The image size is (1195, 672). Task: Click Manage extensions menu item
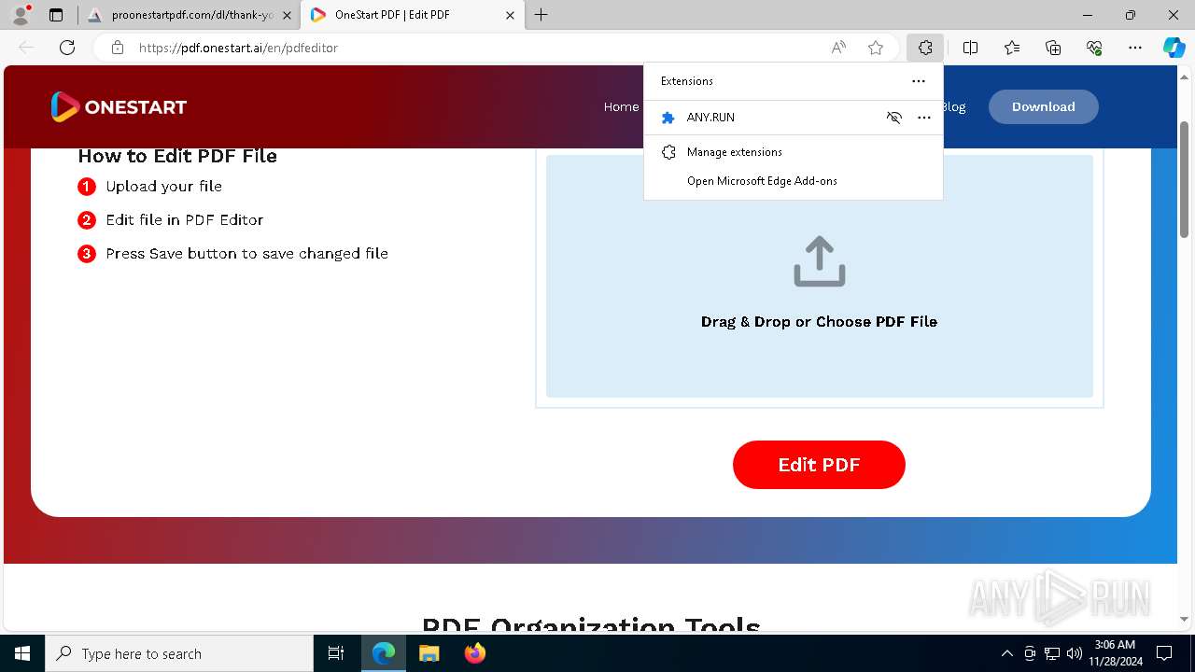point(794,152)
